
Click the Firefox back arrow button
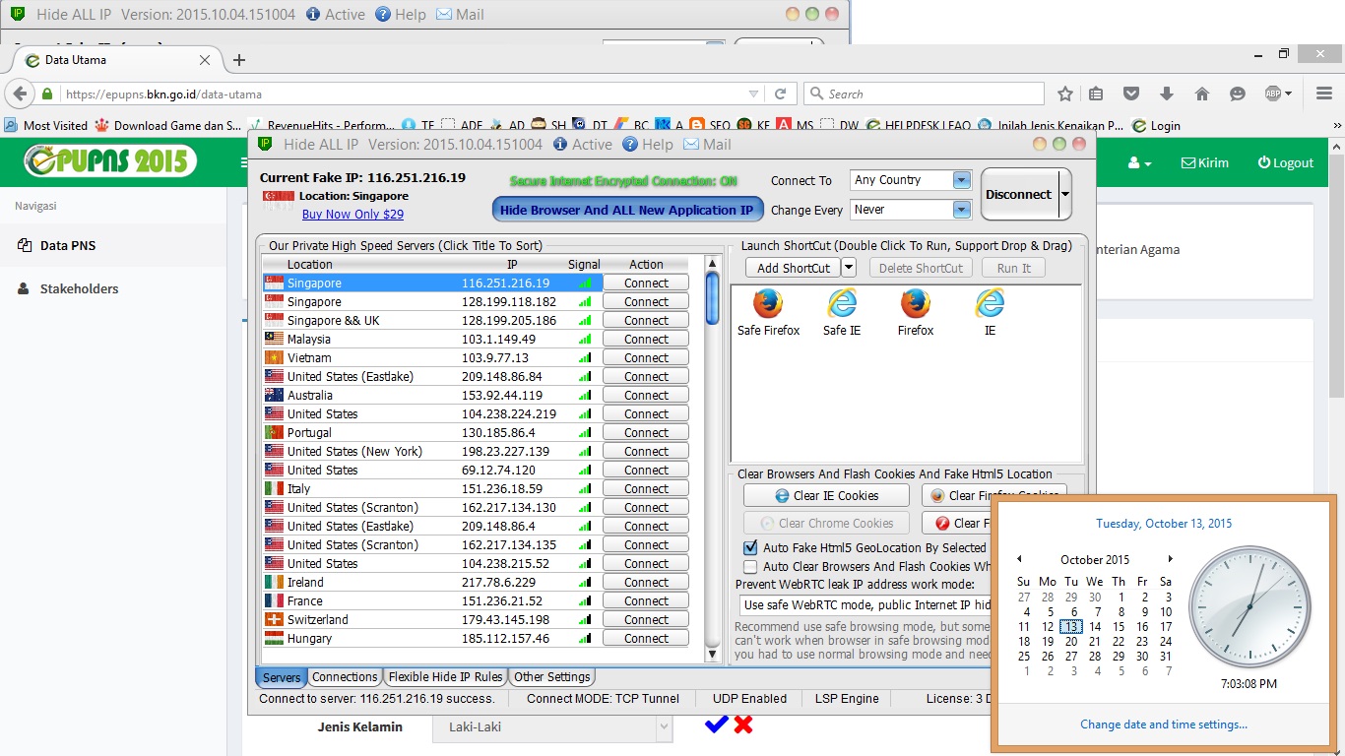[x=19, y=94]
